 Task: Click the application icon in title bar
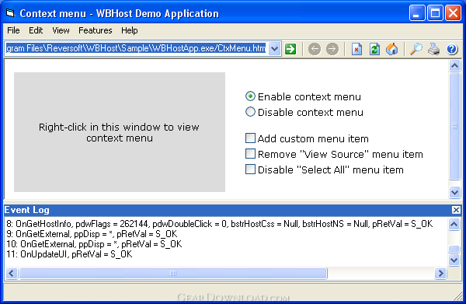click(x=10, y=13)
